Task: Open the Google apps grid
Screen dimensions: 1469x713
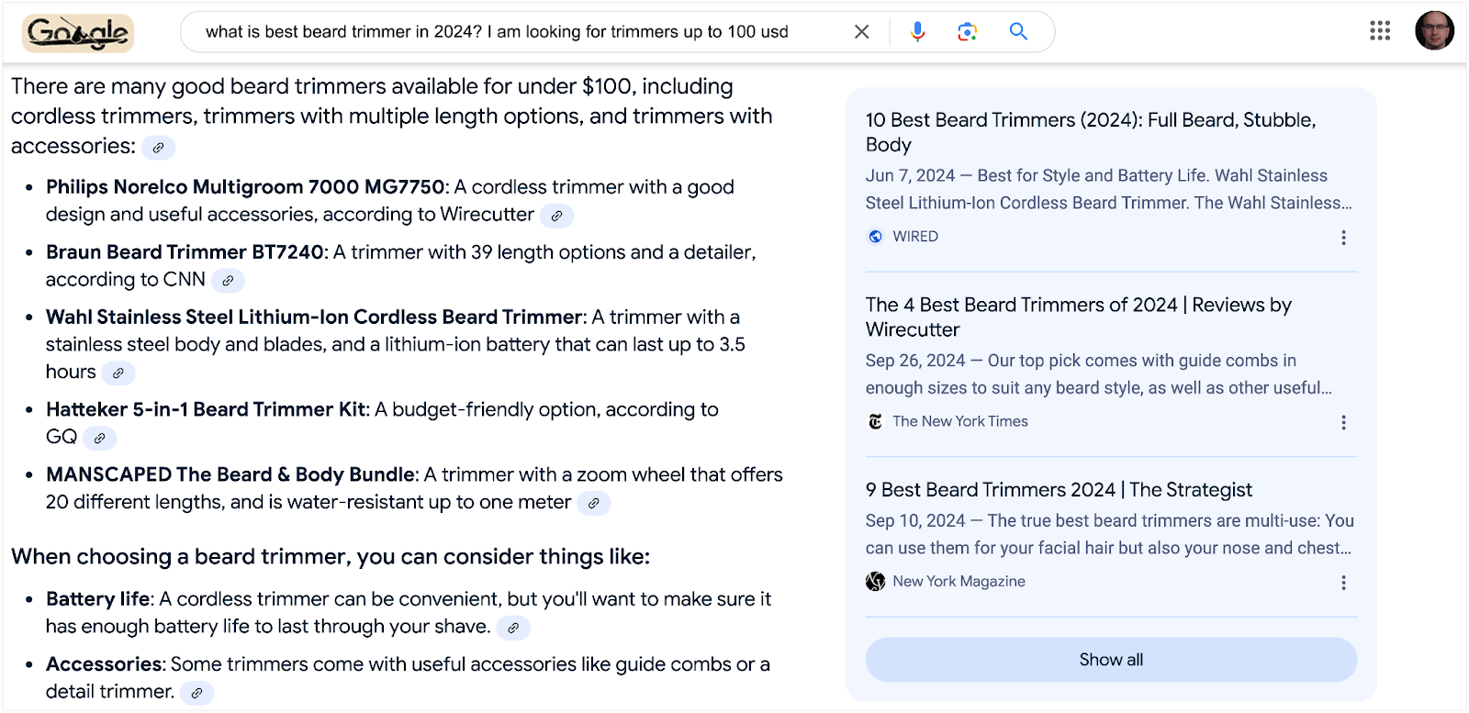Action: 1380,31
